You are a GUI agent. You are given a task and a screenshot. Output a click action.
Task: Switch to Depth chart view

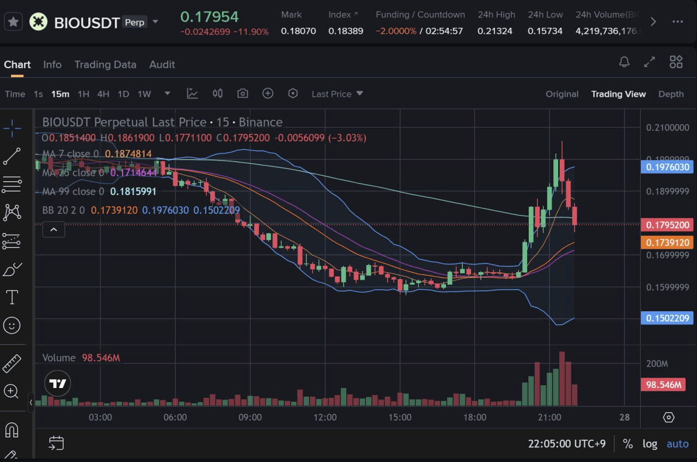coord(671,94)
